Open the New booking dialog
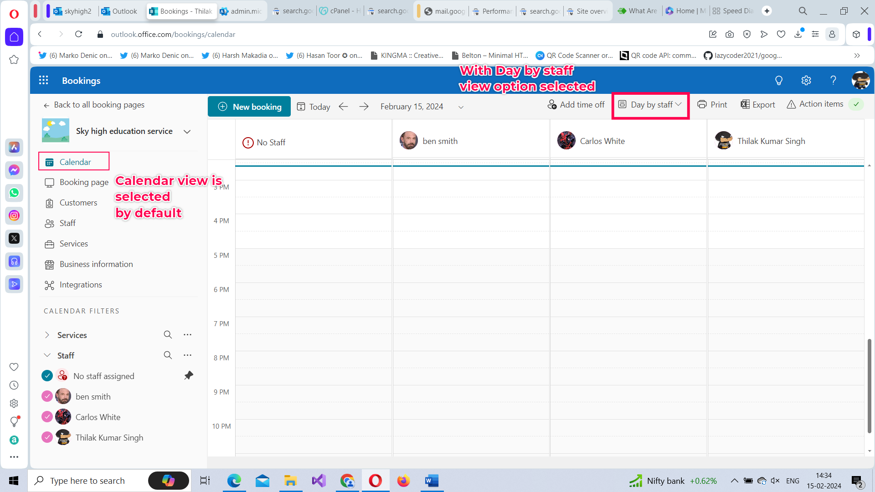 249,106
